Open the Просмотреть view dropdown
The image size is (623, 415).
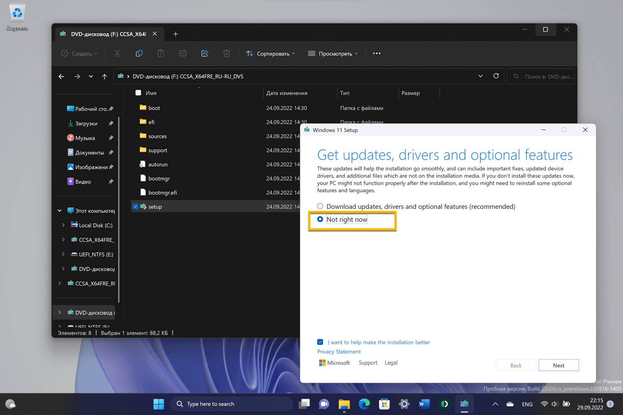333,54
